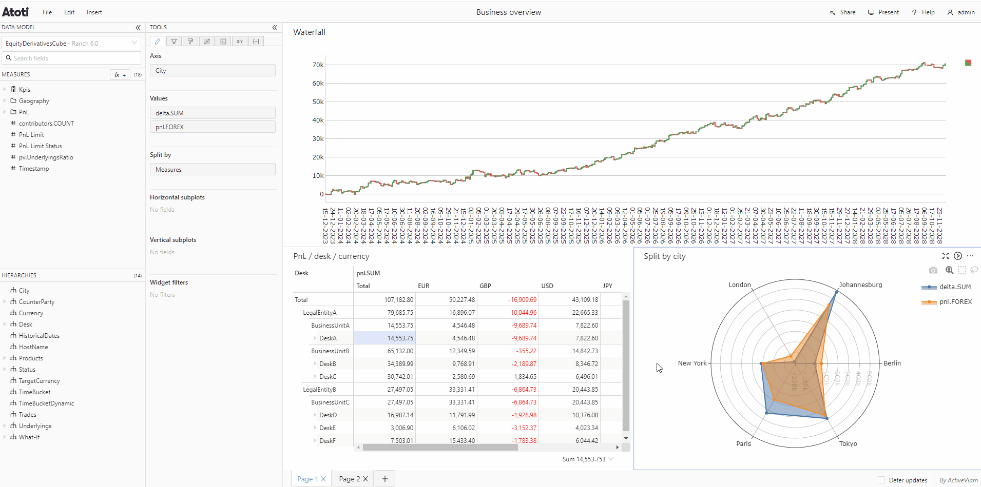Collapse the Data Model panel
This screenshot has height=487, width=981.
pos(138,28)
